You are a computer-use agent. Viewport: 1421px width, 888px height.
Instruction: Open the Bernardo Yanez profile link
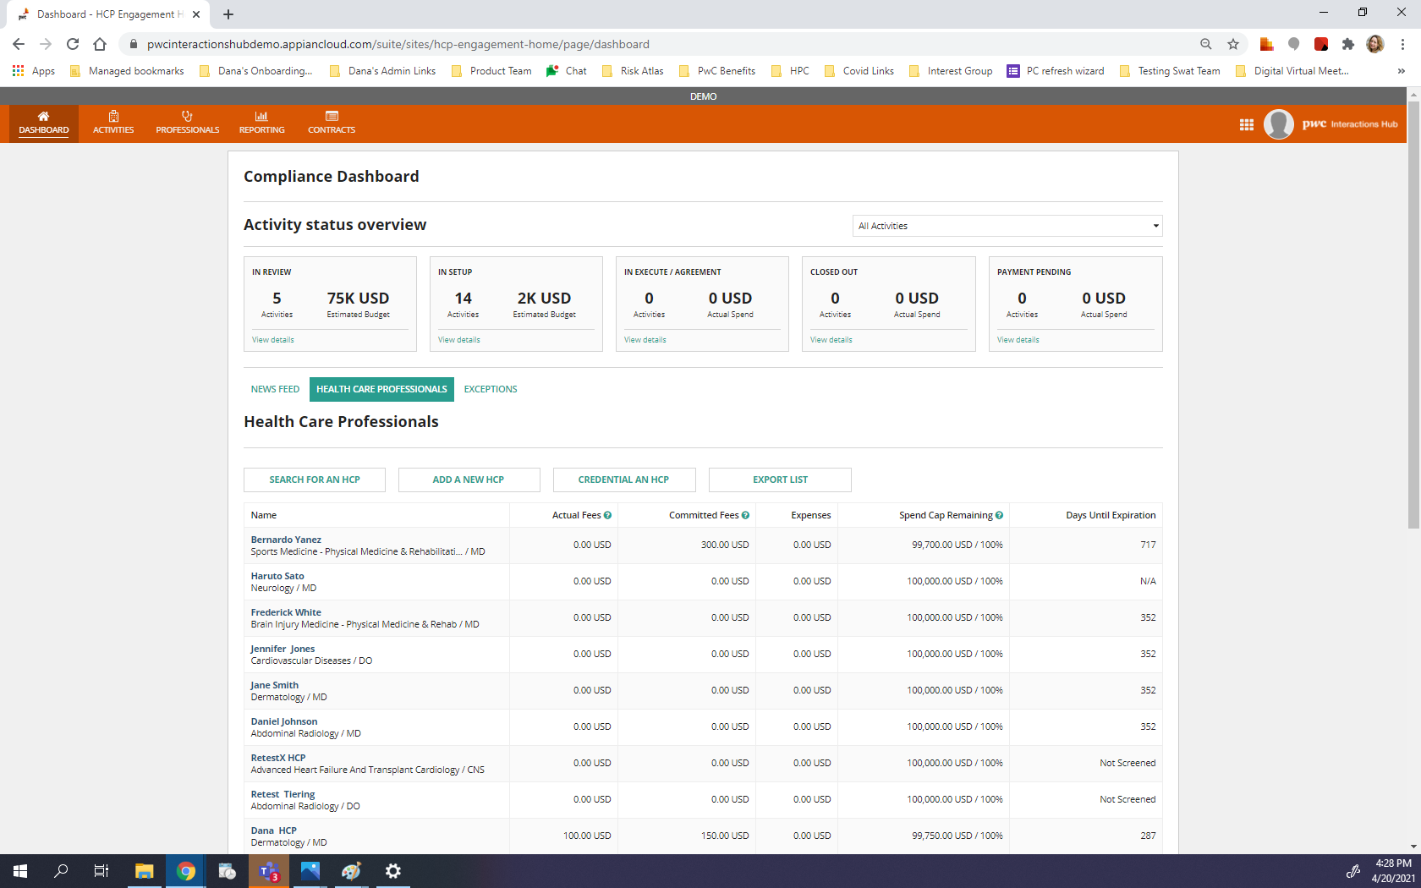point(286,540)
